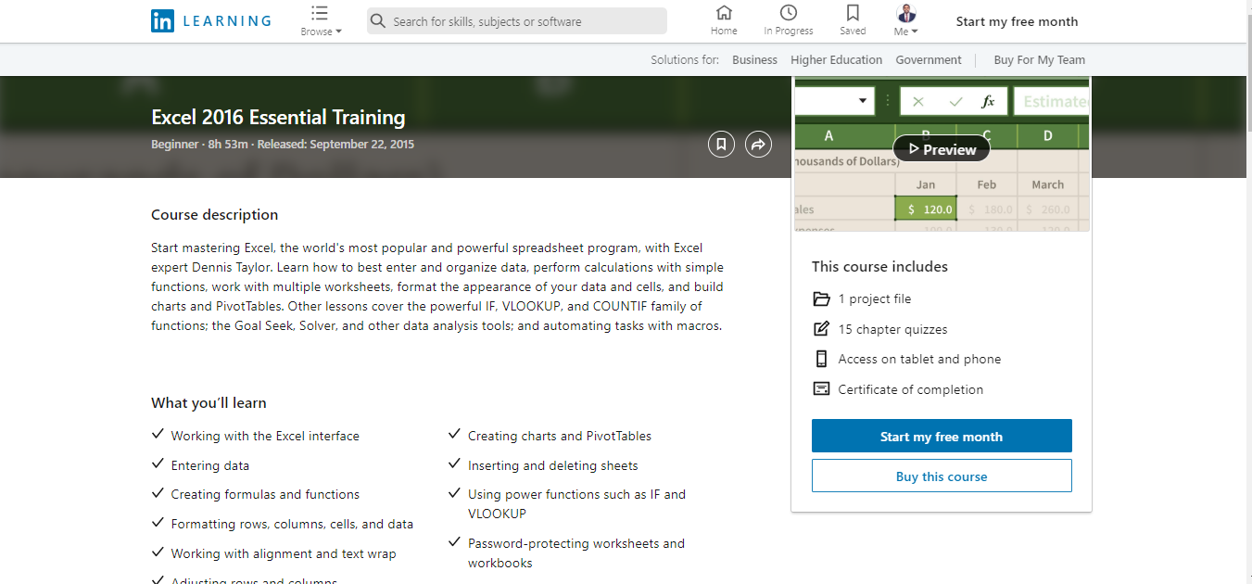Click 'Access on tablet and phone' text

[919, 359]
